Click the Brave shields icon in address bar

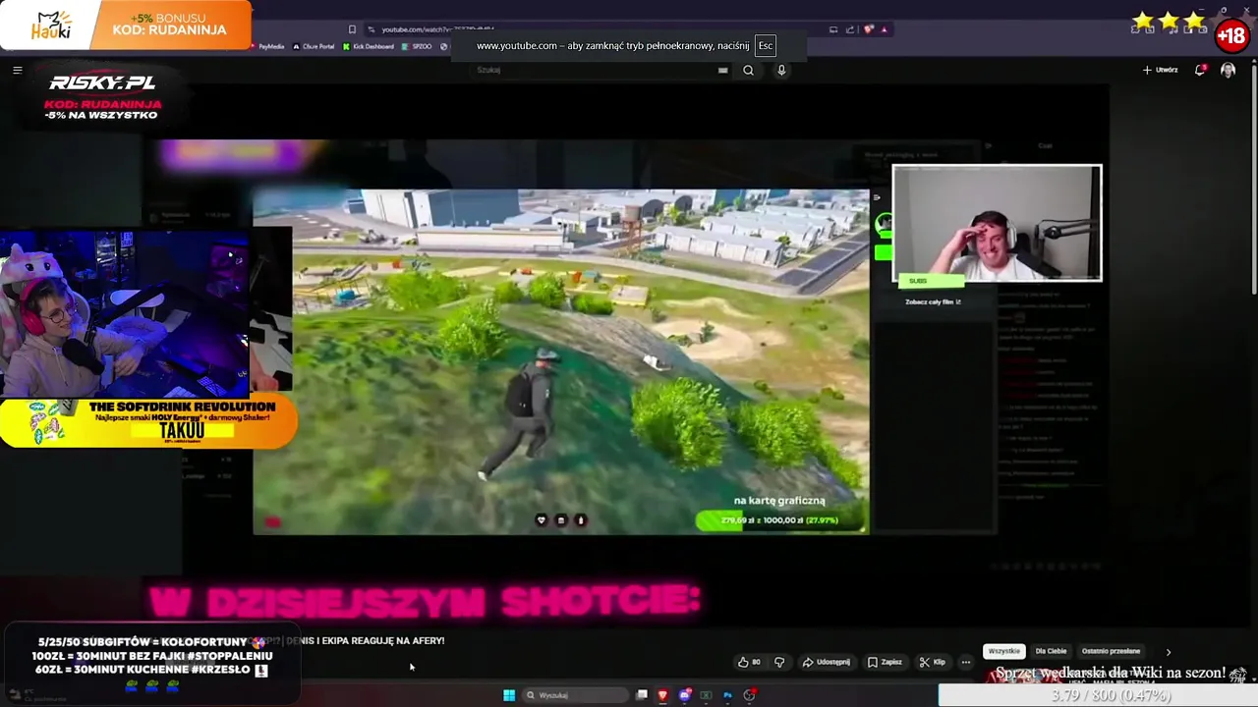pyautogui.click(x=868, y=29)
